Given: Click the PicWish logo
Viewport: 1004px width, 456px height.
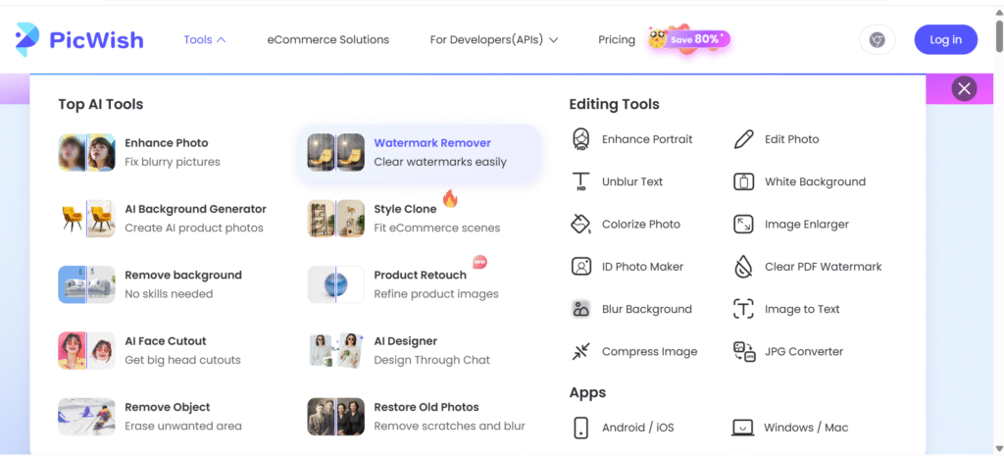Looking at the screenshot, I should point(79,40).
